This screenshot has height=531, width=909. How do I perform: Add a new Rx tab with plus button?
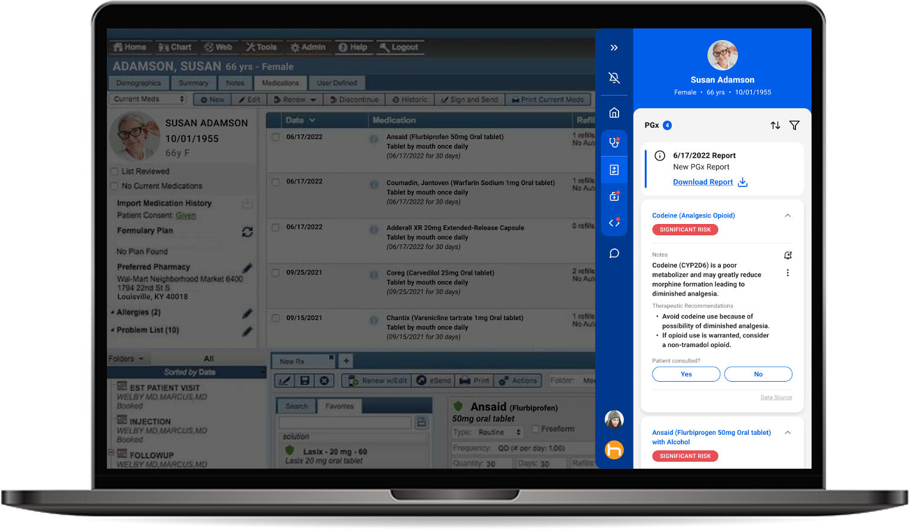point(346,361)
